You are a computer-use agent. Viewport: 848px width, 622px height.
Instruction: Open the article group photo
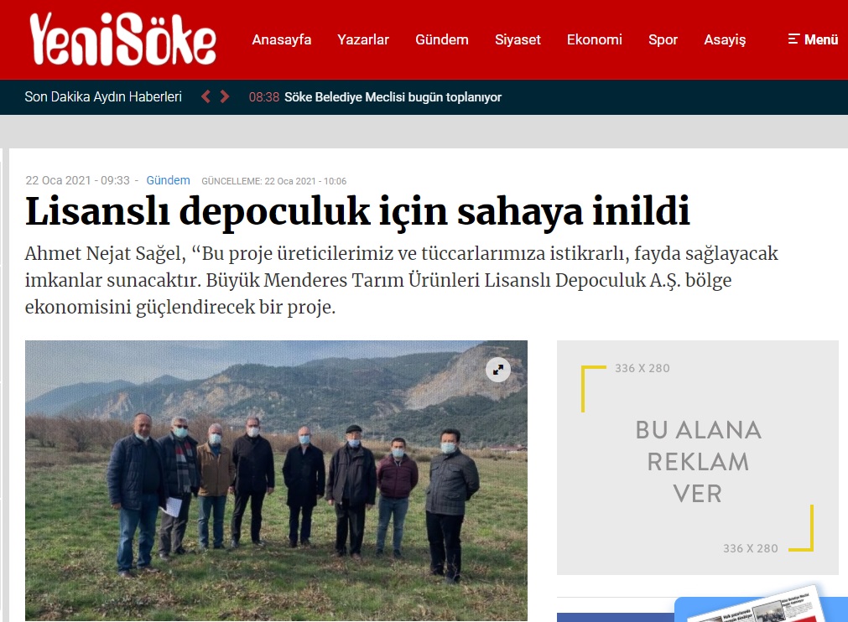coord(276,480)
